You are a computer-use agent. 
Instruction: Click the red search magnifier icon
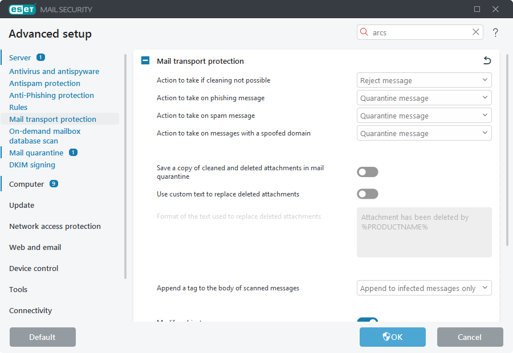coord(364,32)
